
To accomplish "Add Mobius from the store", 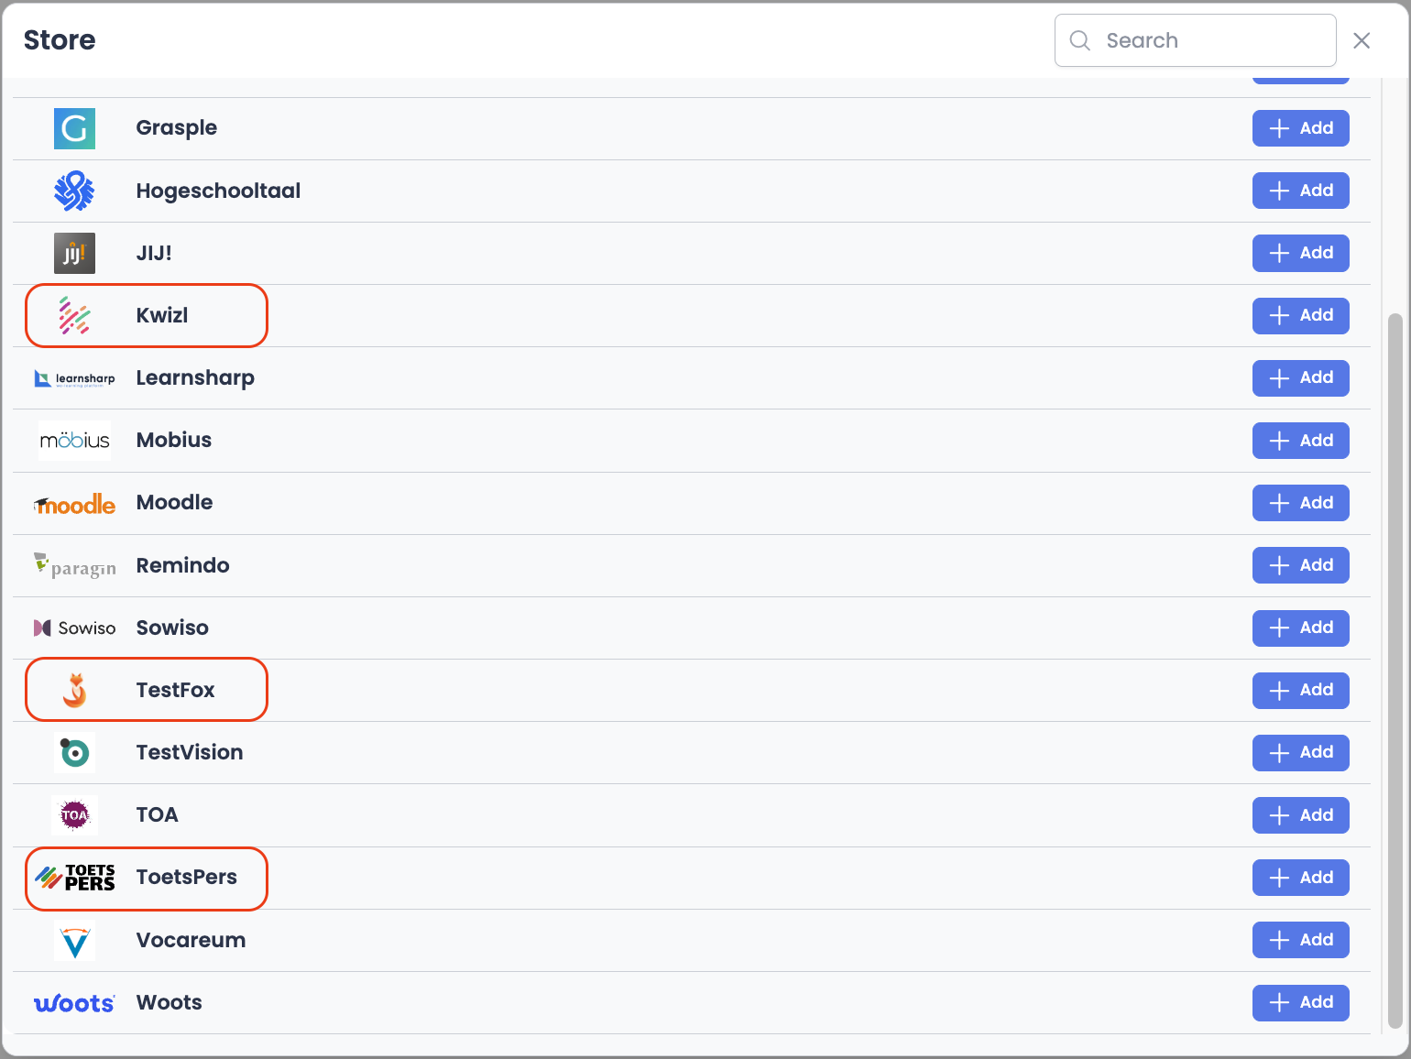I will pyautogui.click(x=1300, y=441).
